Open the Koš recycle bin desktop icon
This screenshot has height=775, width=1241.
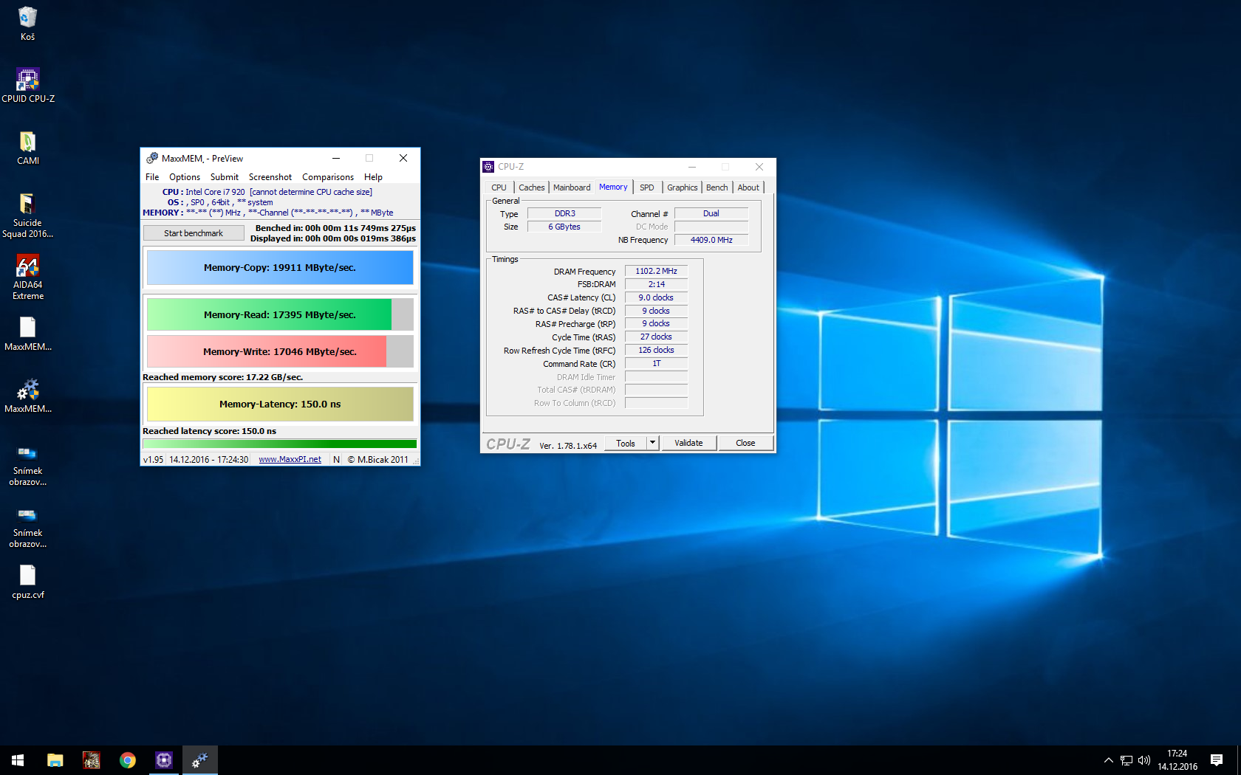(27, 24)
